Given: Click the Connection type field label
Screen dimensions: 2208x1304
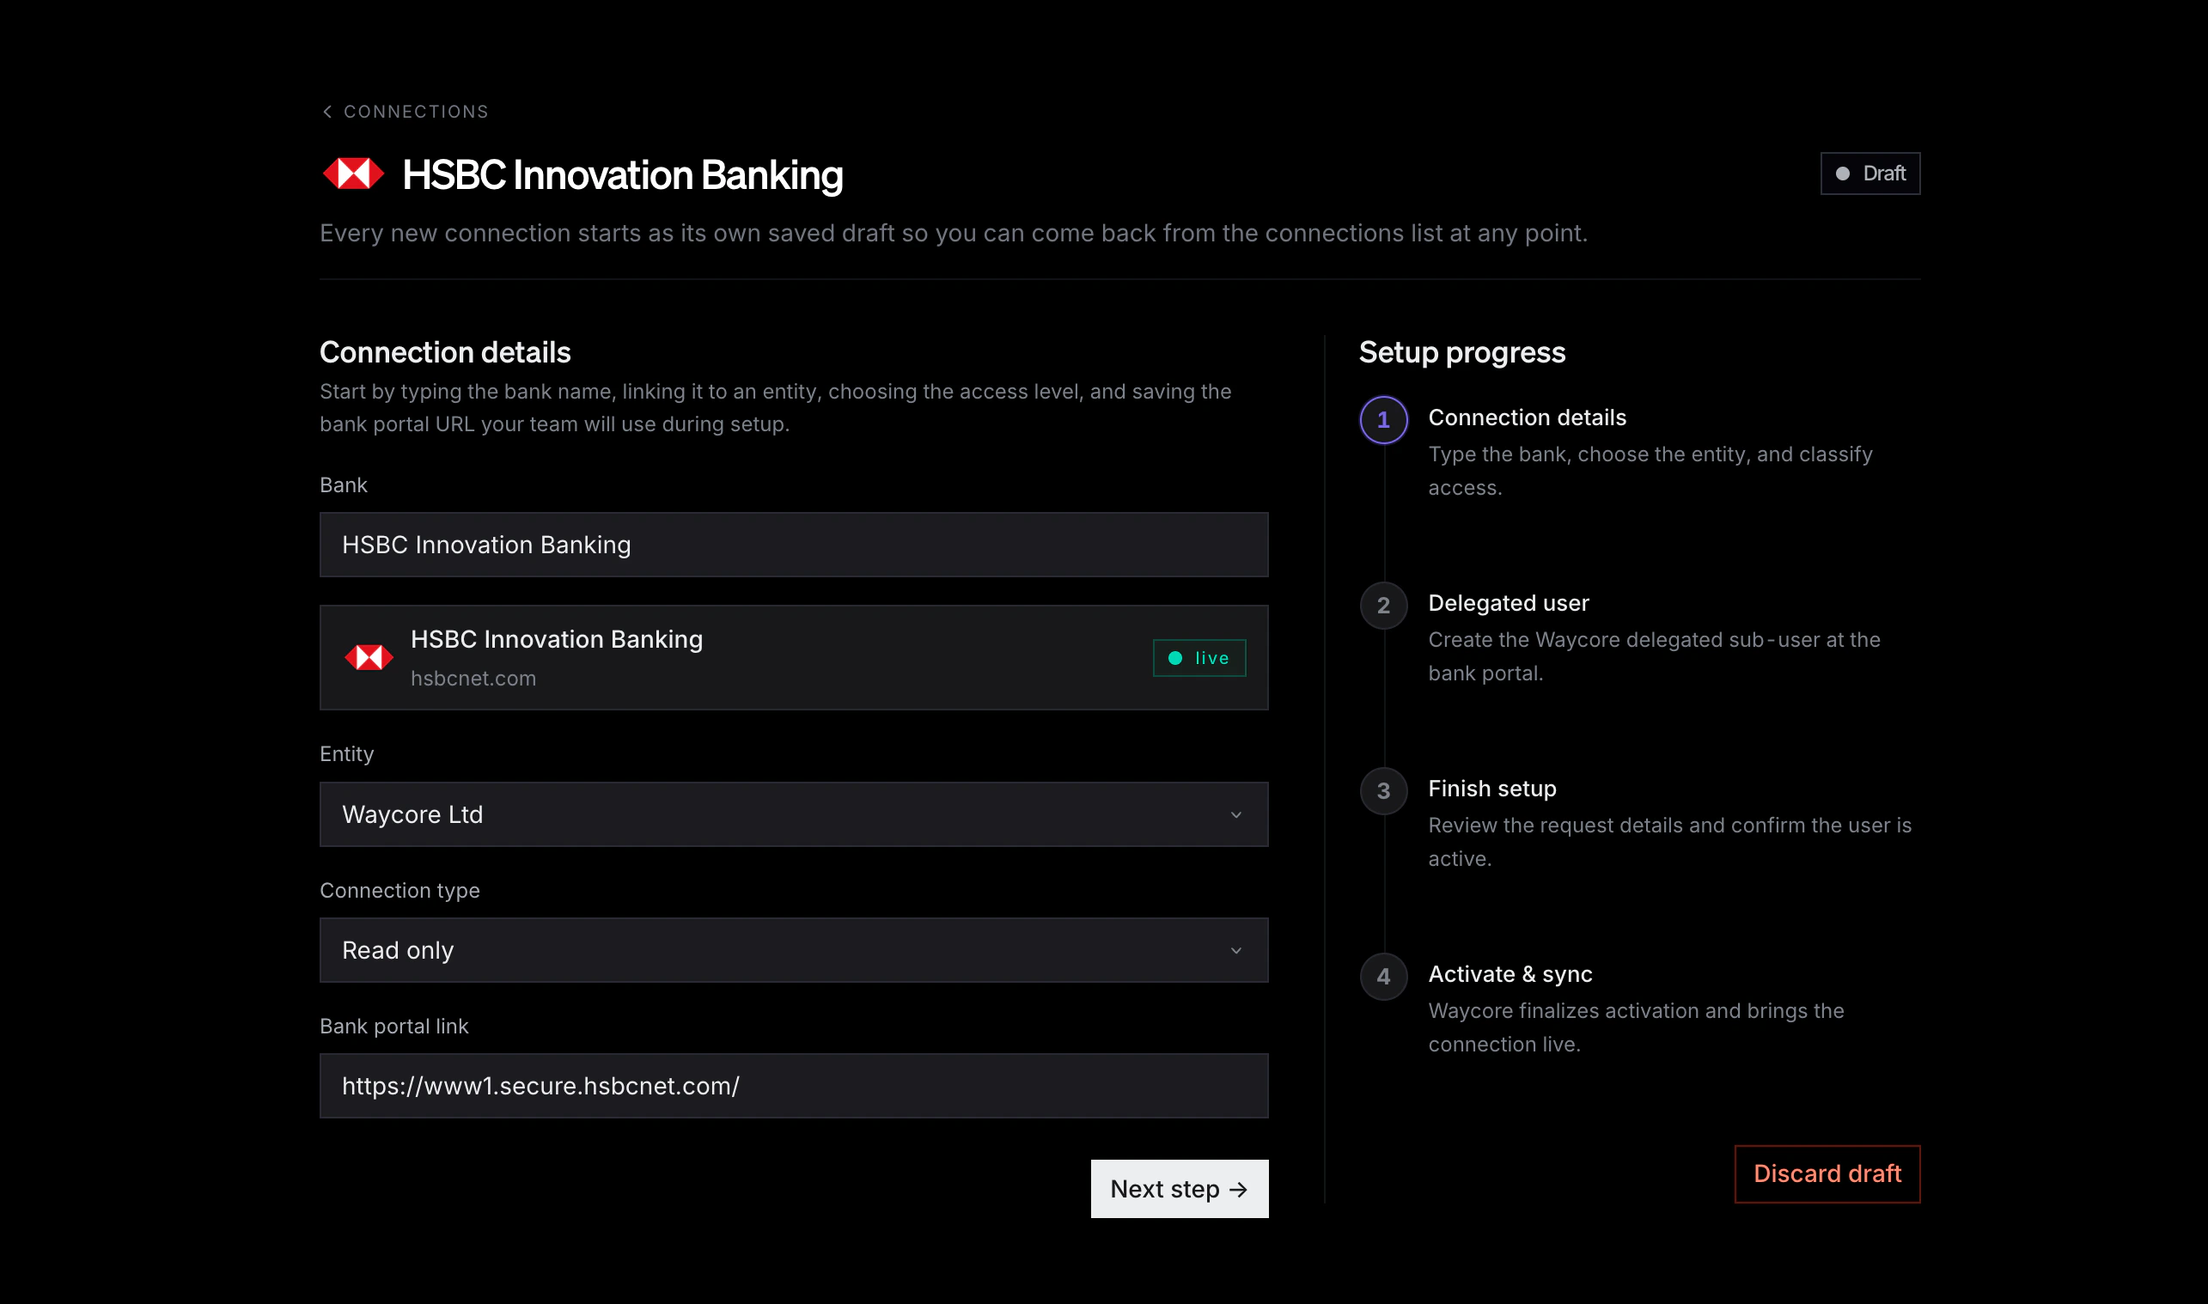Looking at the screenshot, I should click(x=400, y=890).
